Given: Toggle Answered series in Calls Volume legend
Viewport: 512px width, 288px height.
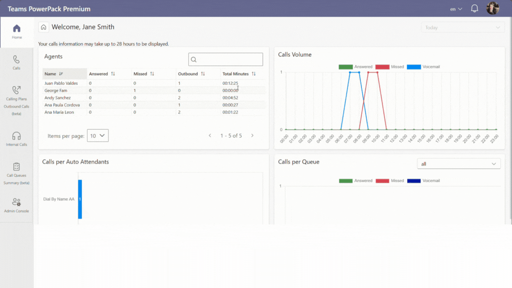Looking at the screenshot, I should coord(355,67).
